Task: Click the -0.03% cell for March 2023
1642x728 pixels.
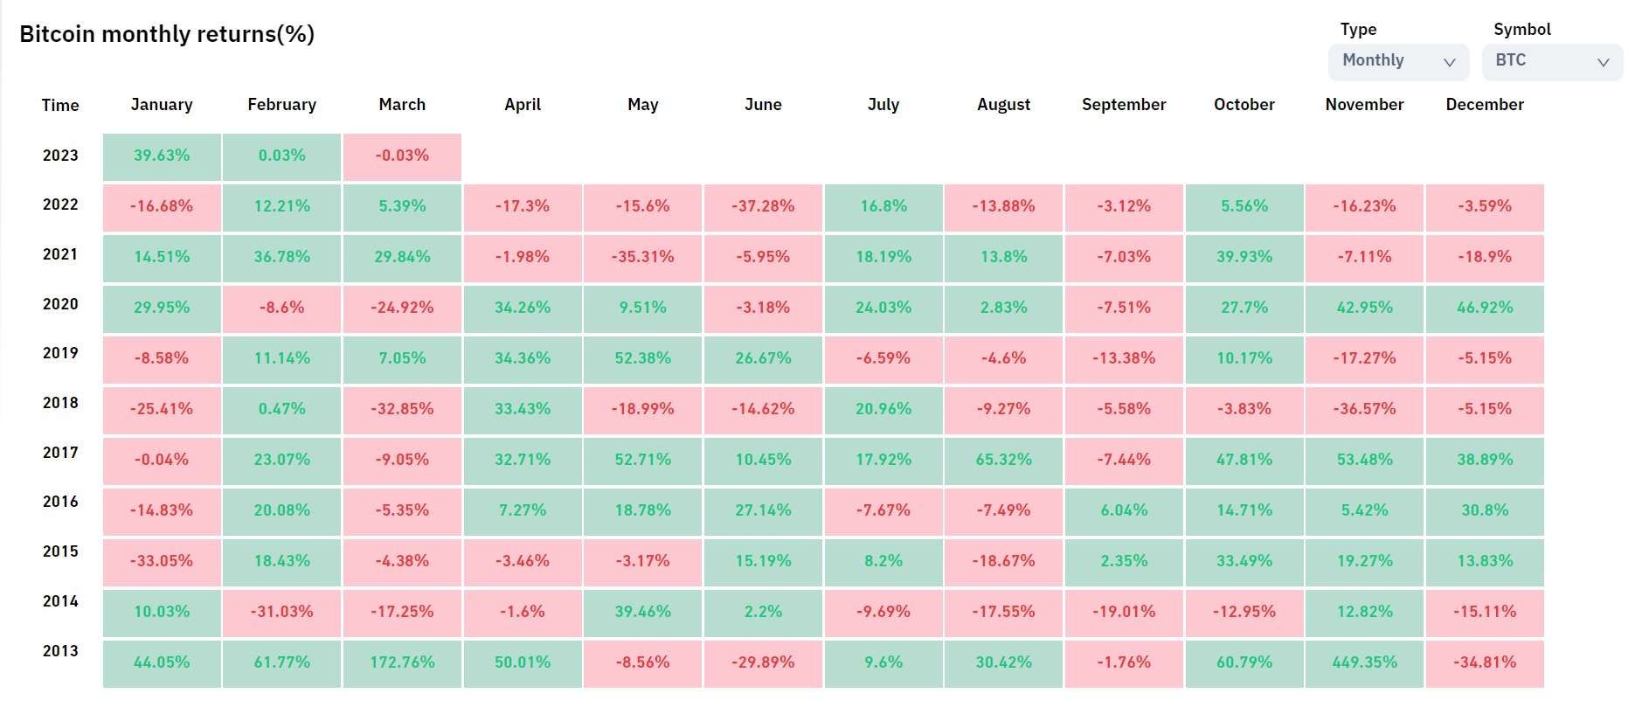Action: tap(402, 156)
